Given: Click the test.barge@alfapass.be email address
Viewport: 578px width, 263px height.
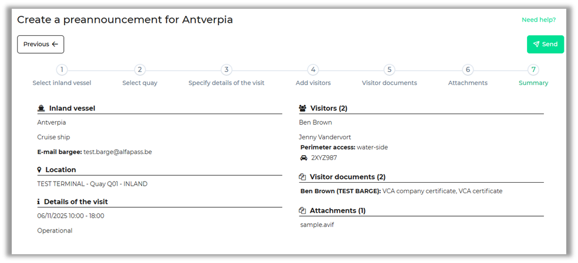Looking at the screenshot, I should click(x=117, y=152).
